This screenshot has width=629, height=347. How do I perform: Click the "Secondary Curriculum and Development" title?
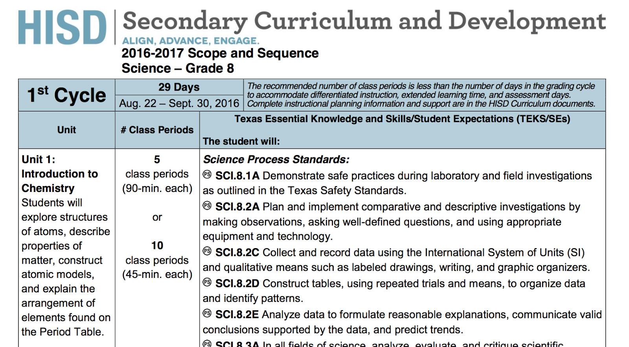364,21
